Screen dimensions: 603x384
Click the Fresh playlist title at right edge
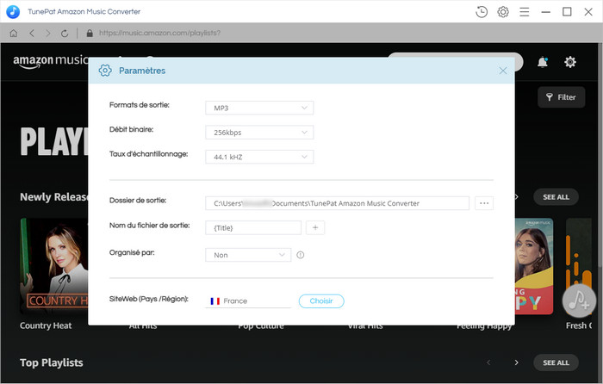click(x=579, y=325)
